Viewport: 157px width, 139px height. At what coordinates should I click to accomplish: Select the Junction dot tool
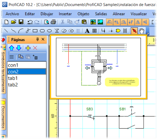point(111,31)
